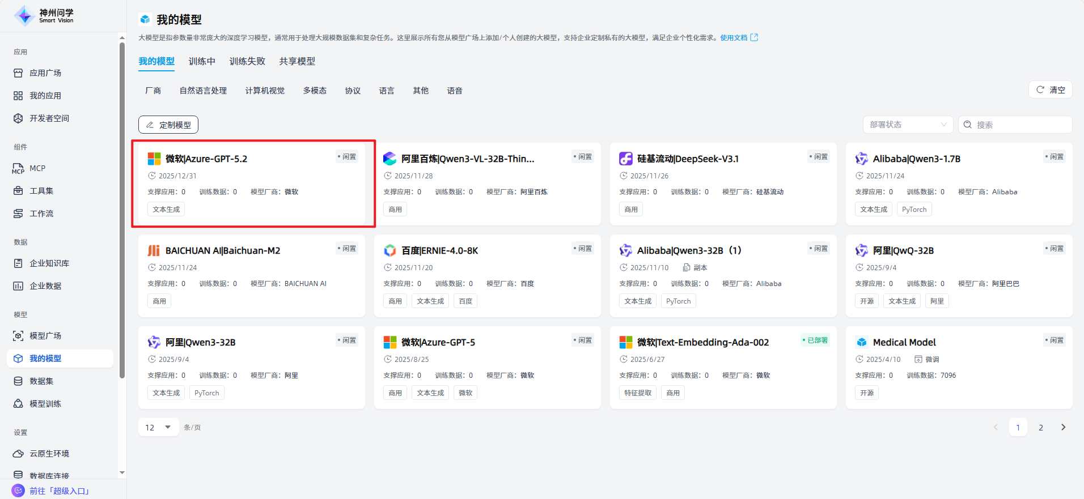This screenshot has height=499, width=1084.
Task: Go to 工作流 in sidebar
Action: pyautogui.click(x=41, y=214)
